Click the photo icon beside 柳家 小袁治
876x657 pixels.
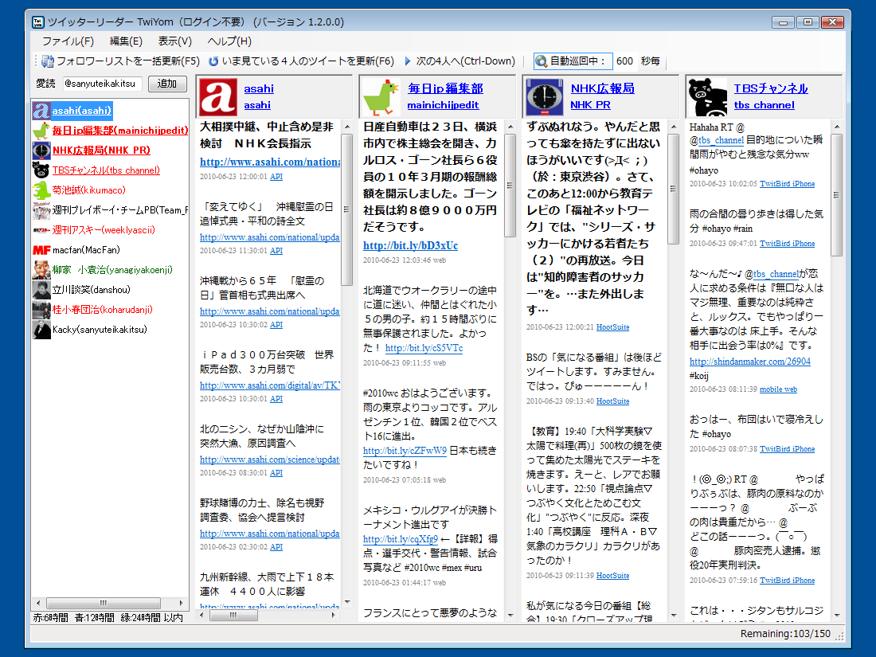click(x=41, y=270)
